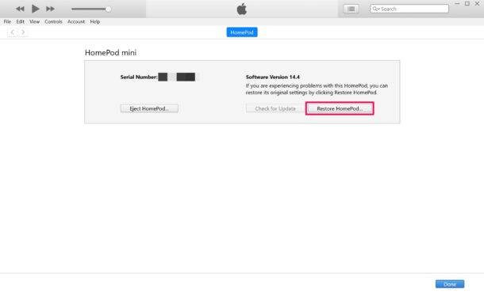The width and height of the screenshot is (484, 295).
Task: Click Restore HomePod button
Action: coord(340,108)
